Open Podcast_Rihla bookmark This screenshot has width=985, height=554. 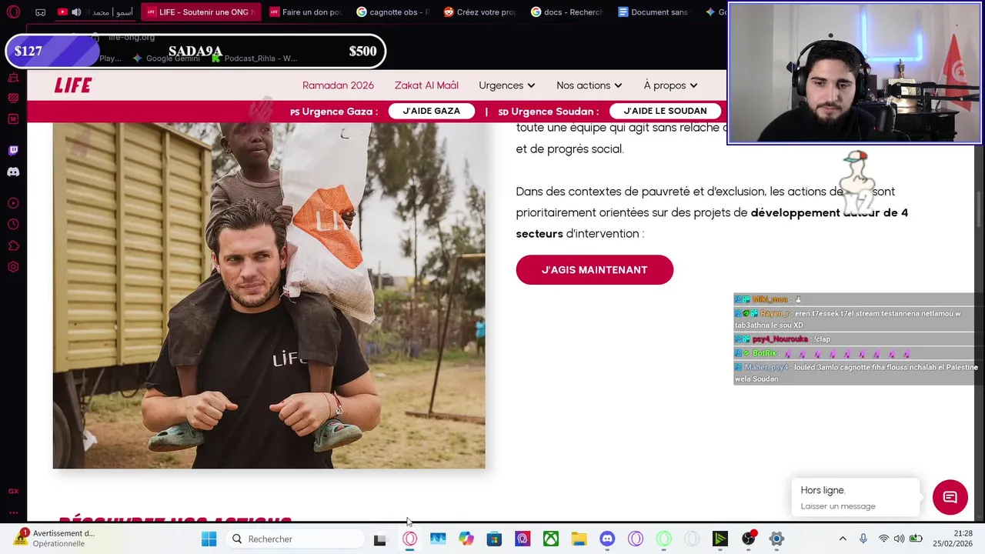[254, 58]
